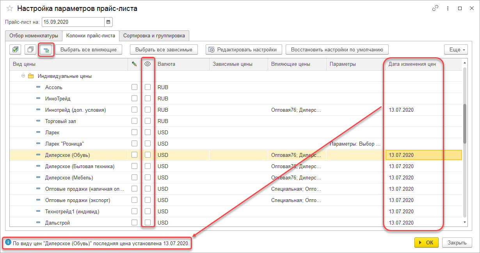This screenshot has height=253, width=480.
Task: Open the calendar picker for price list date
Action: point(108,22)
